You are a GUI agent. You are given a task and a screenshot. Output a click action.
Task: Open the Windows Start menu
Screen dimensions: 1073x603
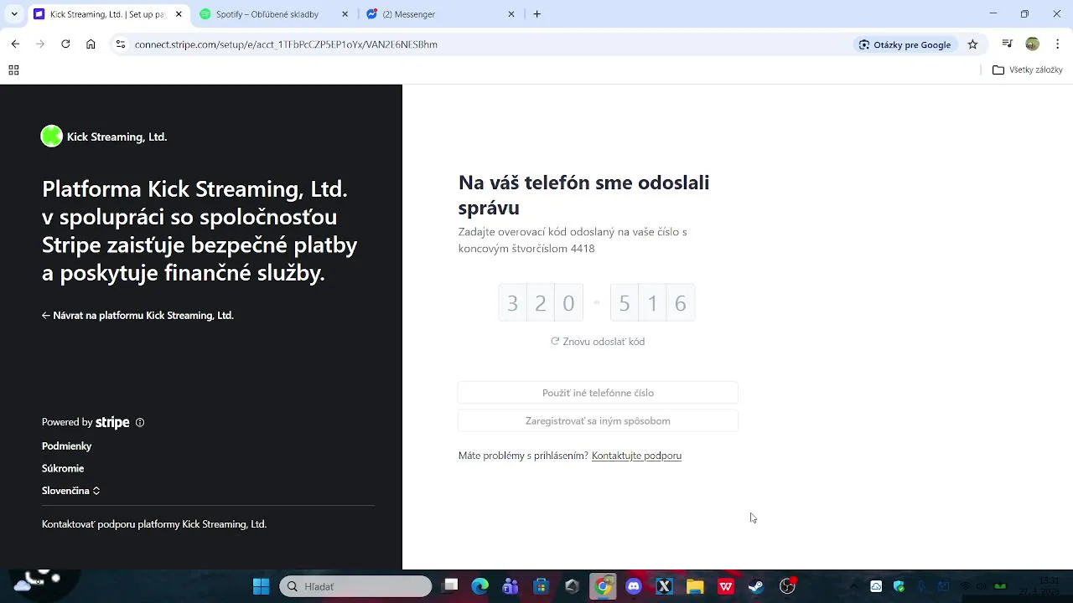261,586
